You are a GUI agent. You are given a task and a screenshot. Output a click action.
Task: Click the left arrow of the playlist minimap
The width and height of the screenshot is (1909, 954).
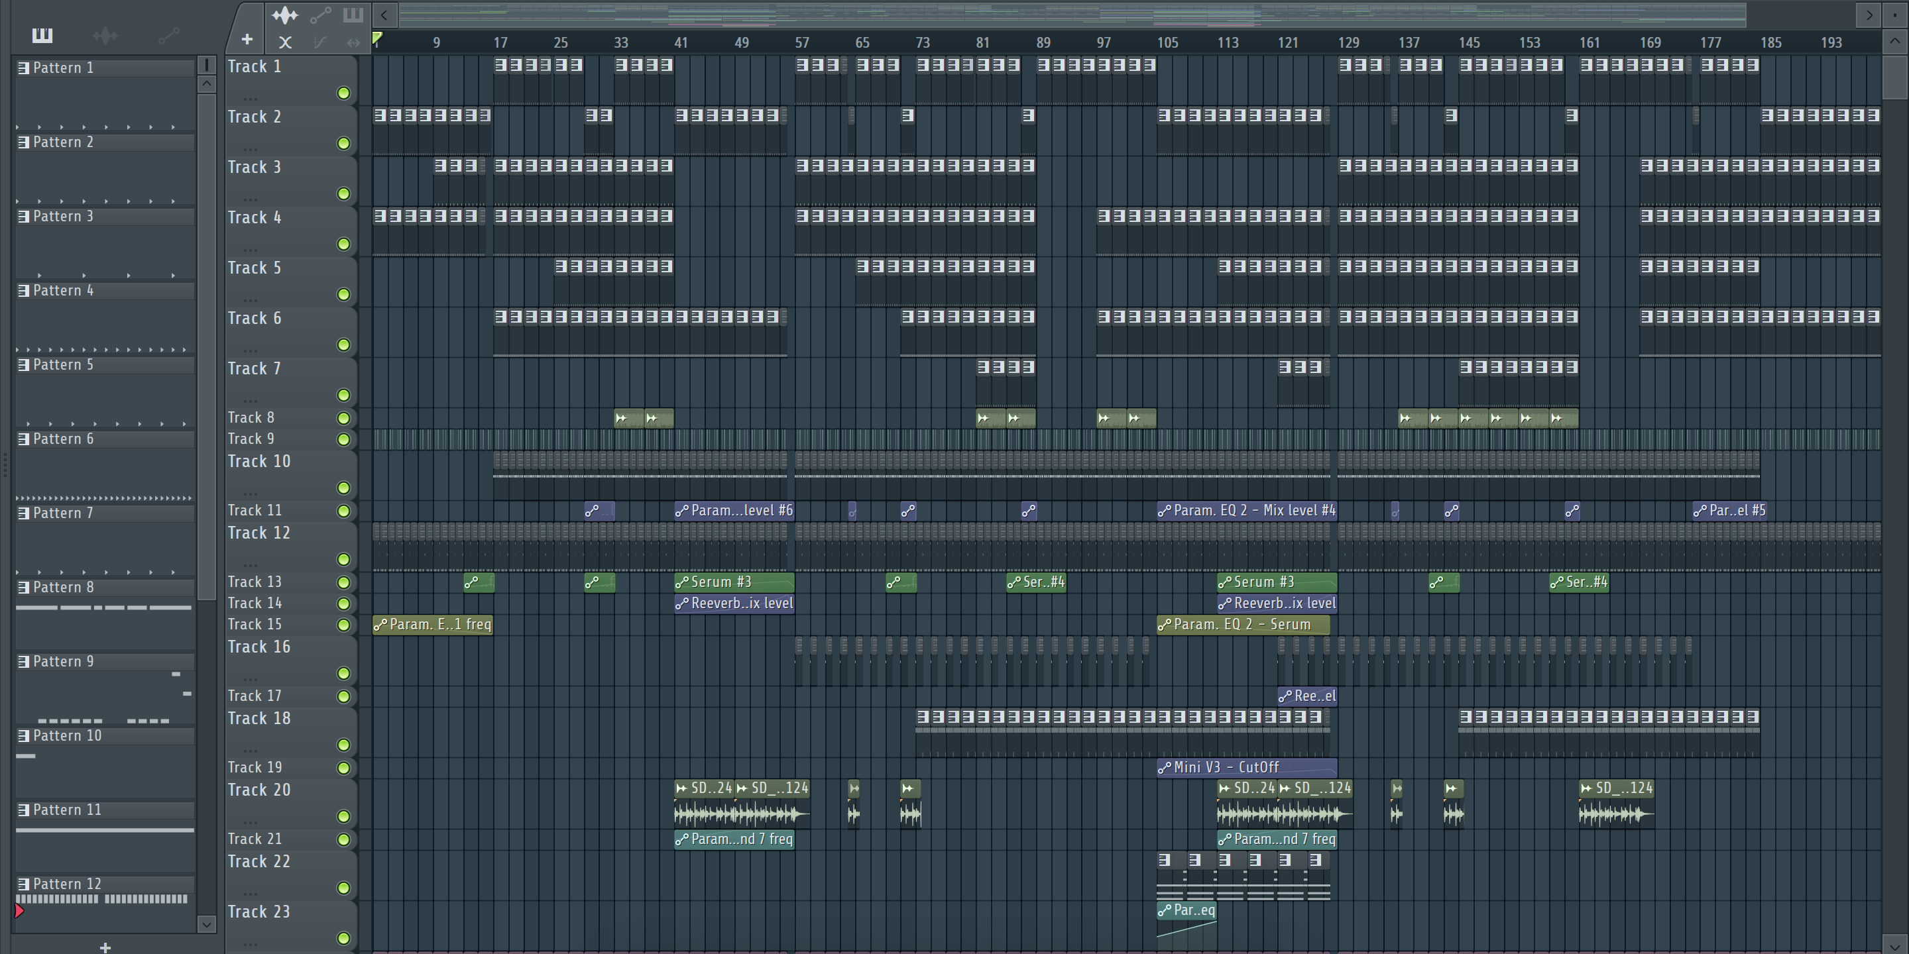click(x=384, y=14)
